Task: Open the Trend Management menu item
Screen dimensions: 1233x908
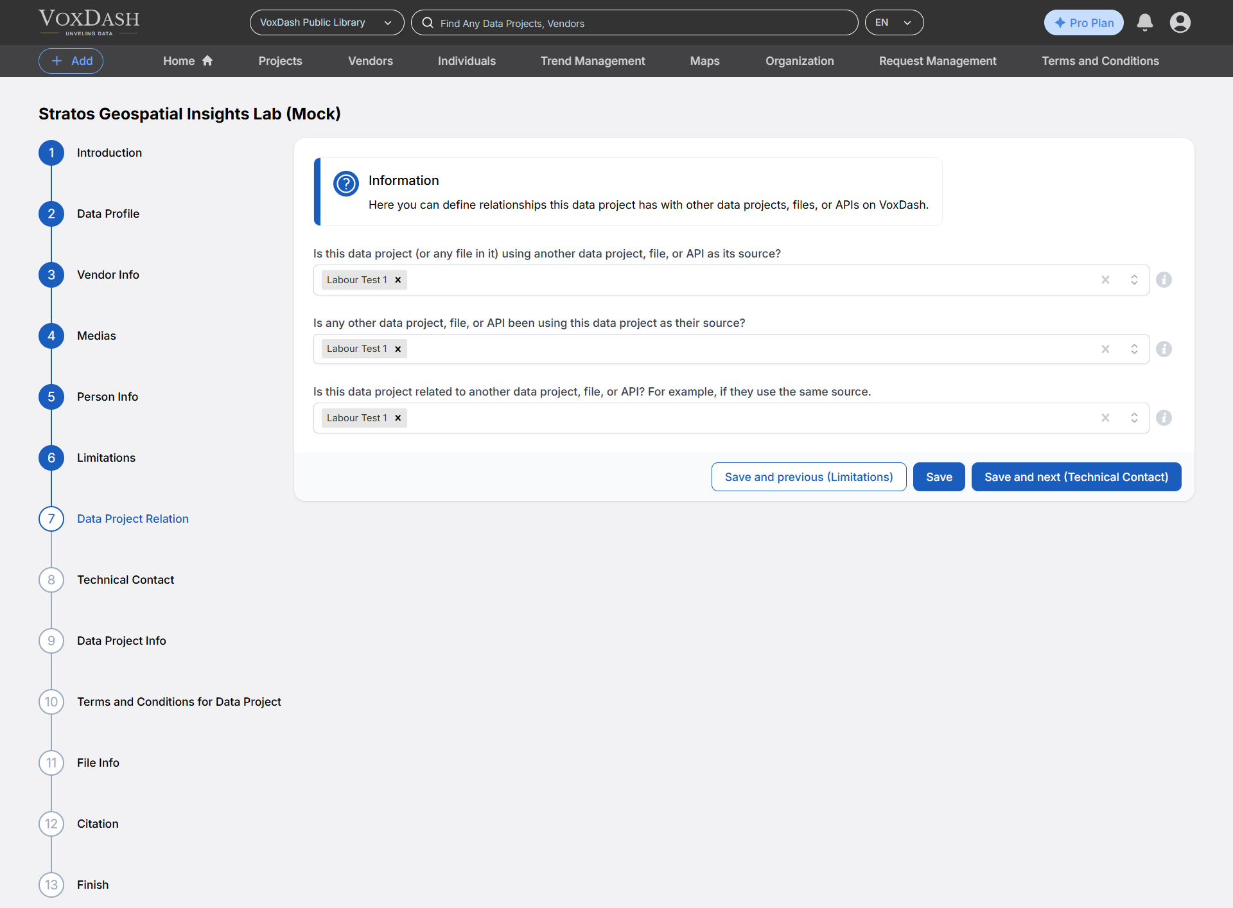Action: coord(592,61)
